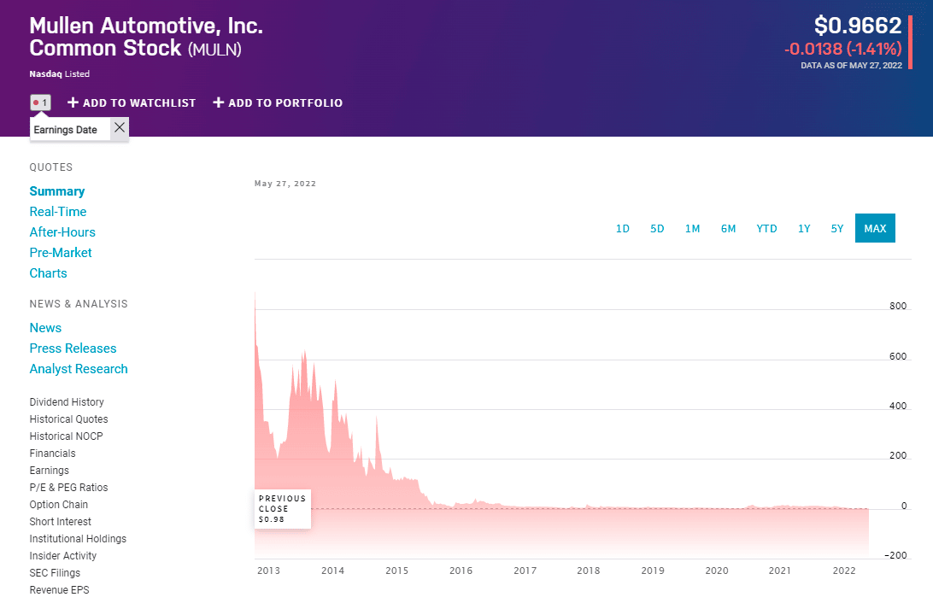Click the plus icon beside ADD TO WATCHLIST

75,102
